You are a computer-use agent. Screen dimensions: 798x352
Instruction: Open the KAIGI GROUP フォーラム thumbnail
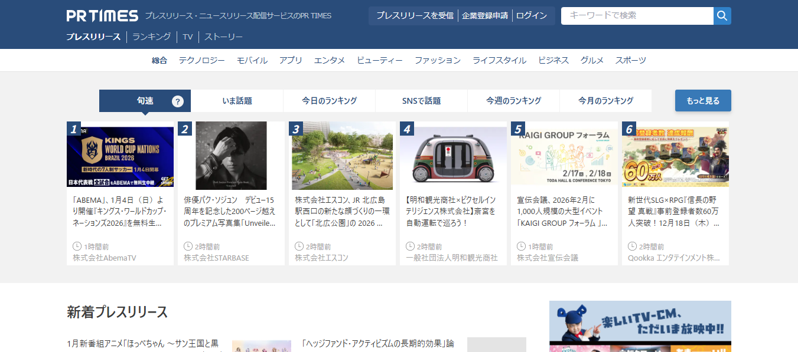[x=564, y=156]
